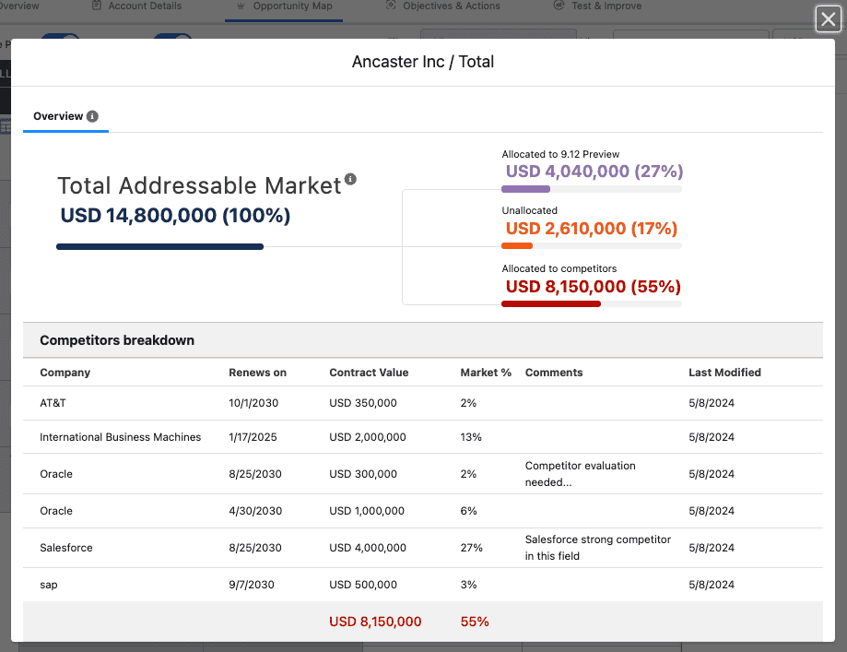Image resolution: width=847 pixels, height=652 pixels.
Task: Click the Last Modified column header
Action: pyautogui.click(x=724, y=373)
